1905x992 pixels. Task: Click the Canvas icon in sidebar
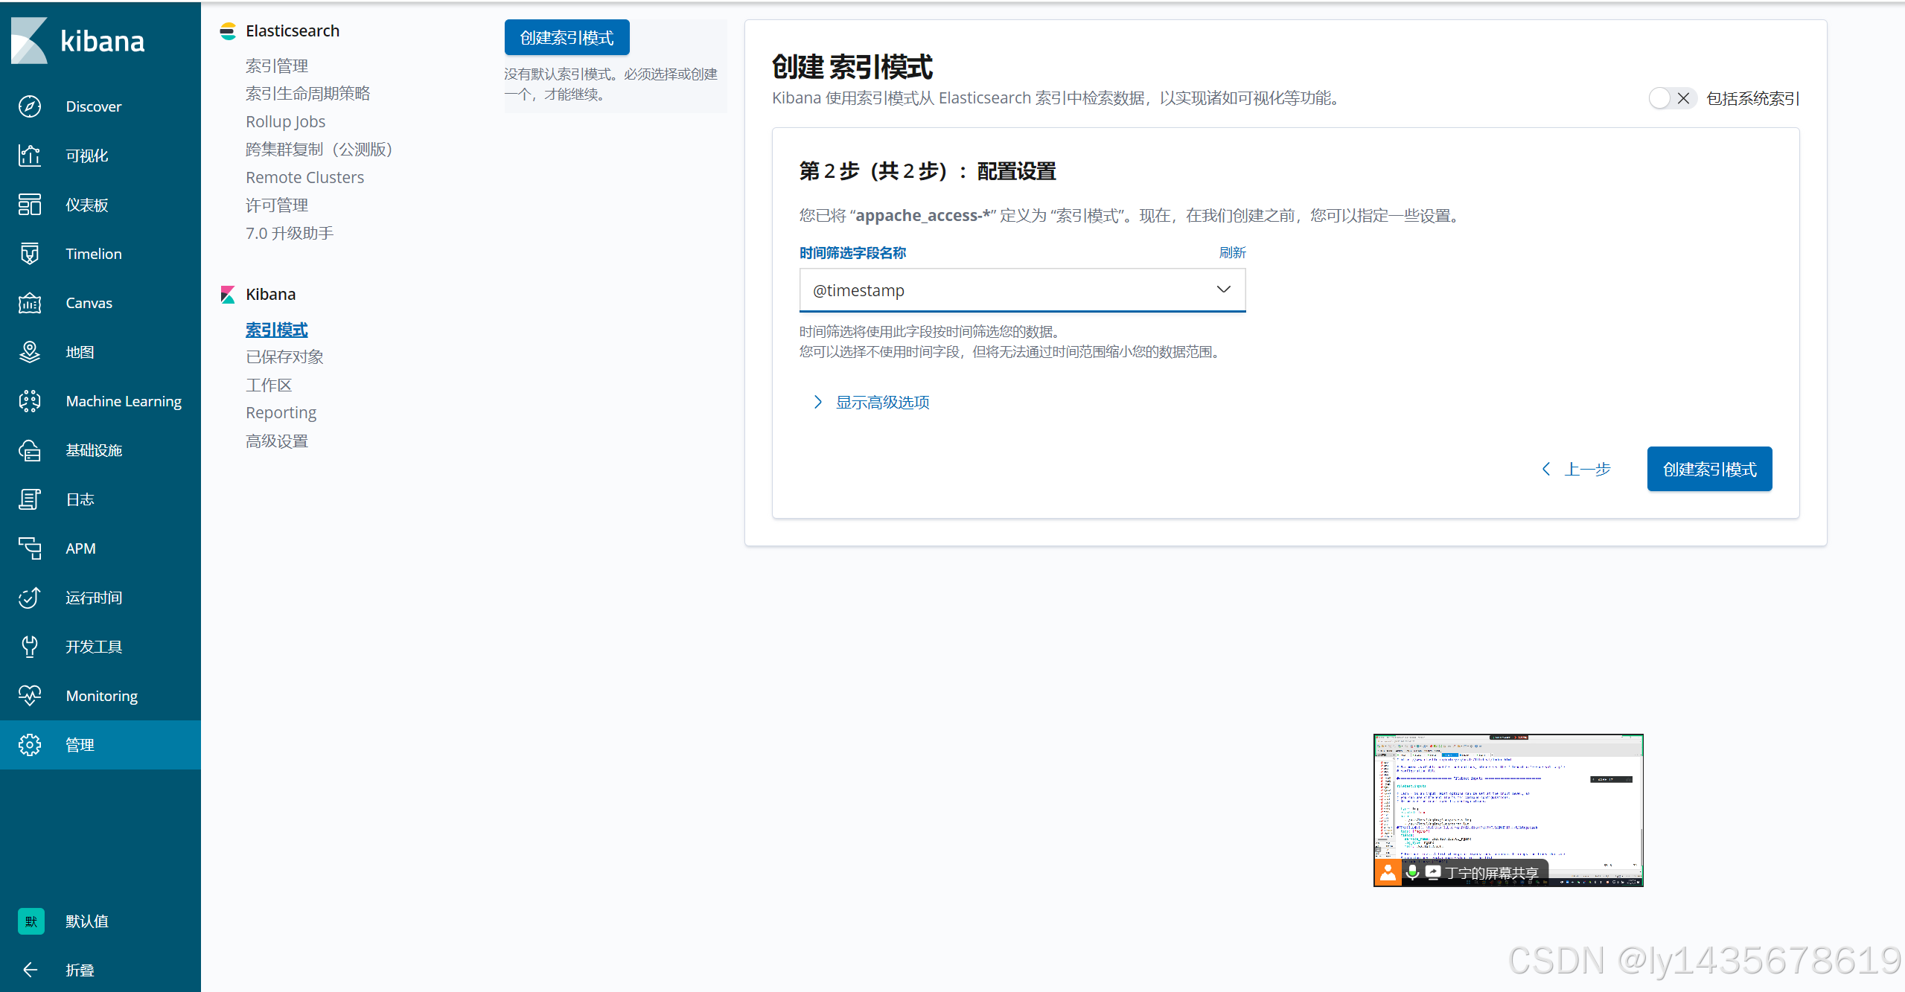click(30, 303)
